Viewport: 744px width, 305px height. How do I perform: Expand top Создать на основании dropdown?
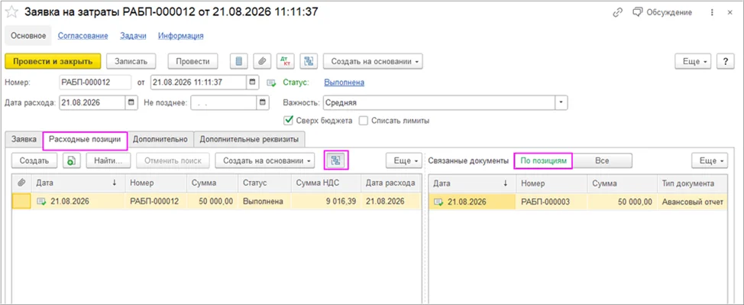click(373, 61)
